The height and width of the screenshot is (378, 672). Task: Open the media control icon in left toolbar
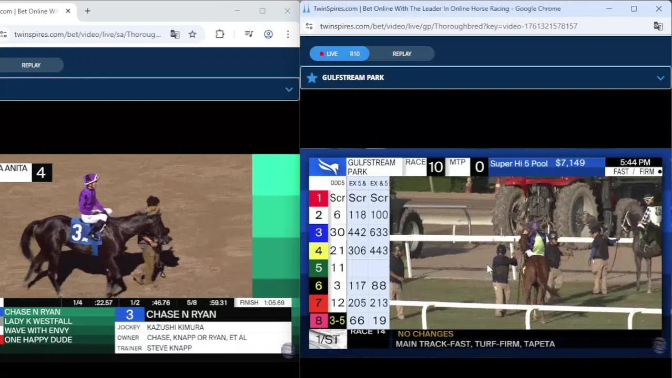point(249,34)
